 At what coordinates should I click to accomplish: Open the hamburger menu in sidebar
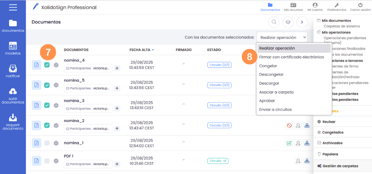[x=13, y=7]
